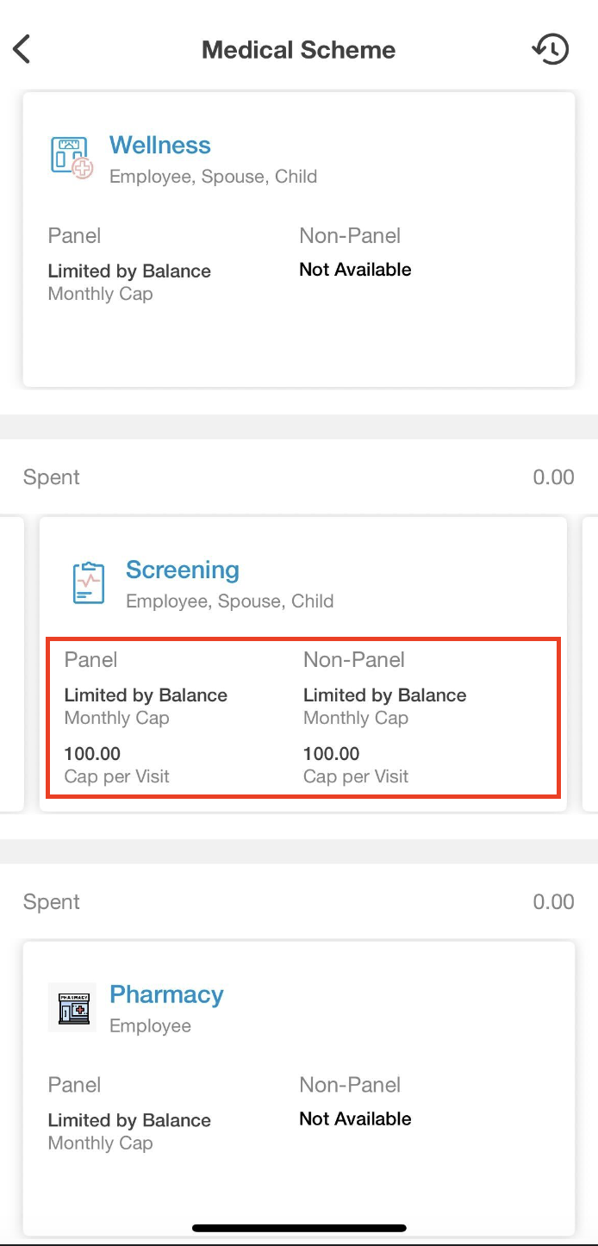This screenshot has height=1246, width=598.
Task: Select the Medical Scheme header title
Action: click(x=299, y=50)
